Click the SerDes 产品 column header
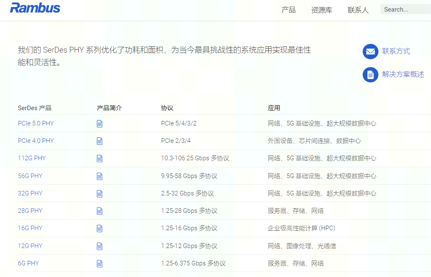 point(35,108)
